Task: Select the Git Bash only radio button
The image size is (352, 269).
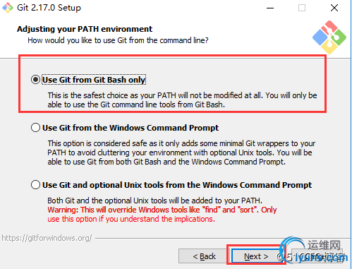Action: [35, 80]
